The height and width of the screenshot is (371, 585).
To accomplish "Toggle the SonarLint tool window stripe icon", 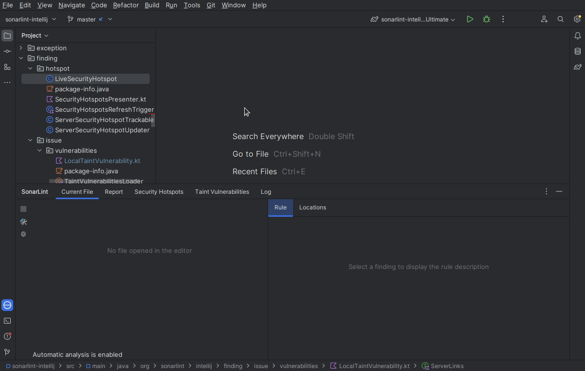I will (7, 305).
